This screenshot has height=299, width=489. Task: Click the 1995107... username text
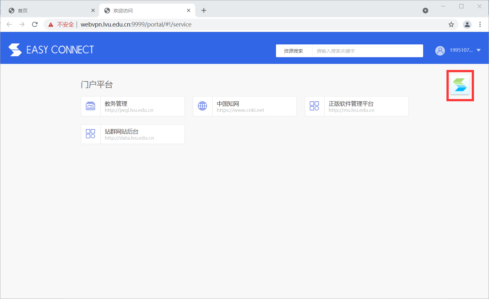pos(461,50)
